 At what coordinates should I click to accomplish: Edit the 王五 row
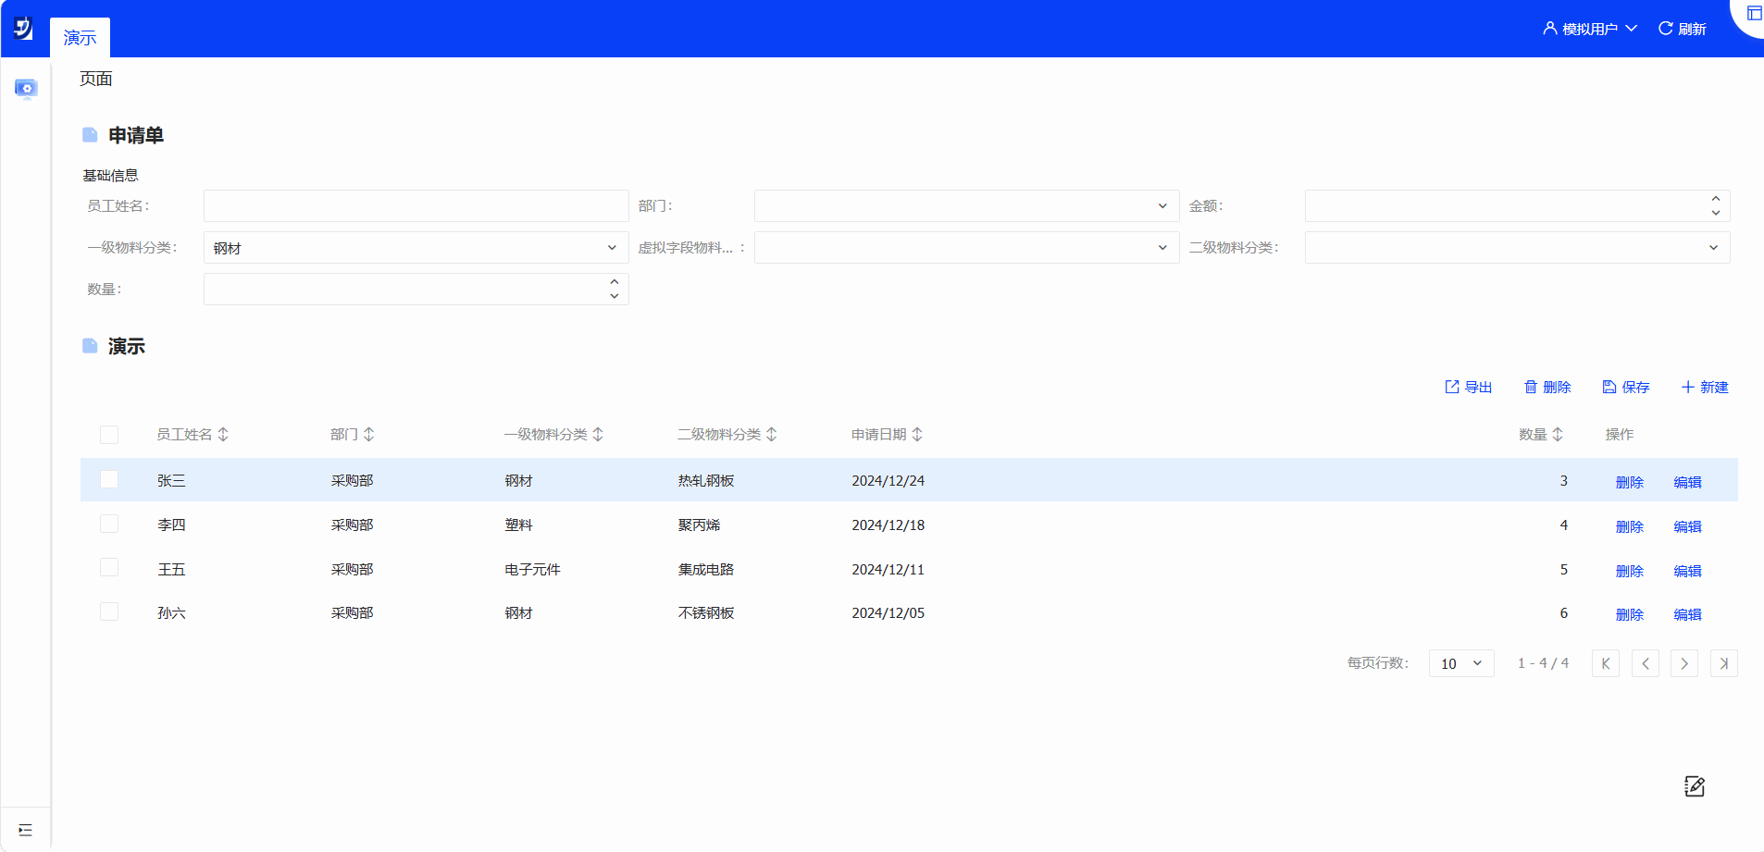coord(1688,571)
